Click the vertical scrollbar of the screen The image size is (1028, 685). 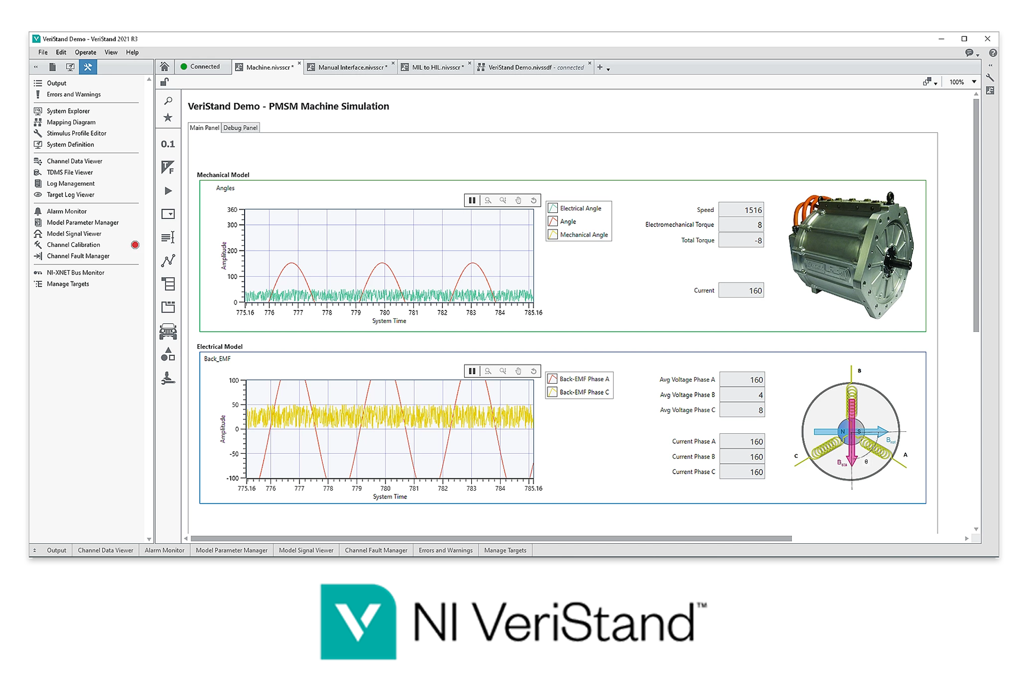[x=976, y=214]
